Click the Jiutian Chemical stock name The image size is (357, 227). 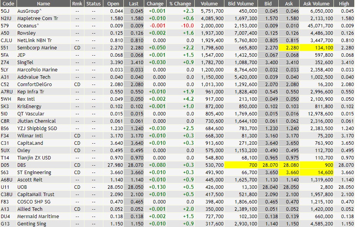(x=37, y=121)
